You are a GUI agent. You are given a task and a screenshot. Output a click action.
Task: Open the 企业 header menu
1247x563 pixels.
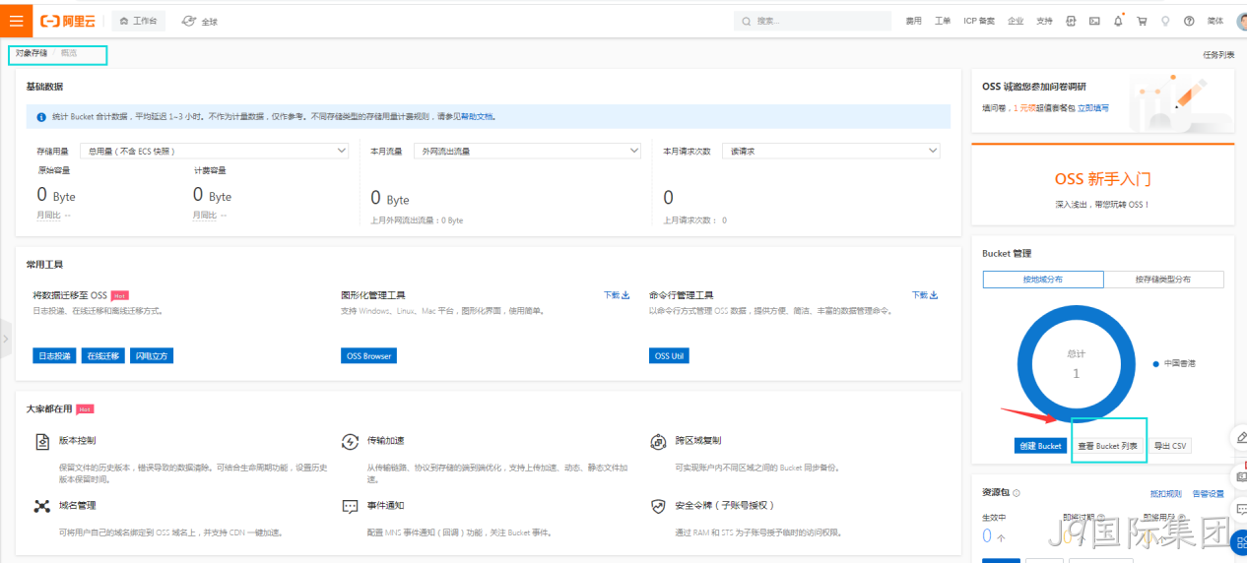1016,21
